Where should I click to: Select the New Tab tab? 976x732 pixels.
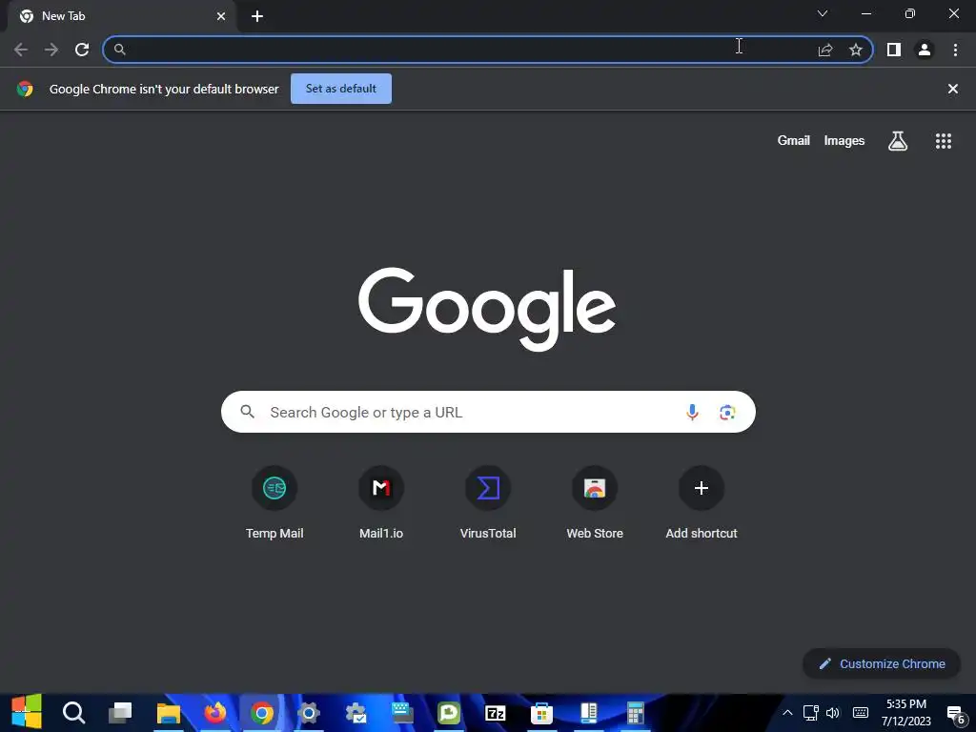pos(122,16)
